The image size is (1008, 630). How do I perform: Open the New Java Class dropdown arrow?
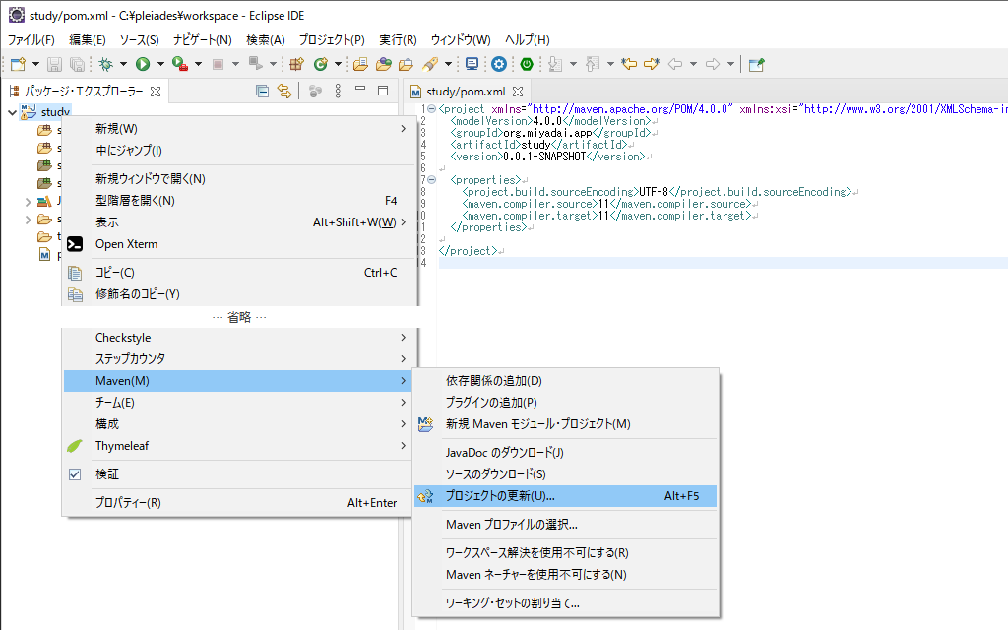(x=338, y=64)
